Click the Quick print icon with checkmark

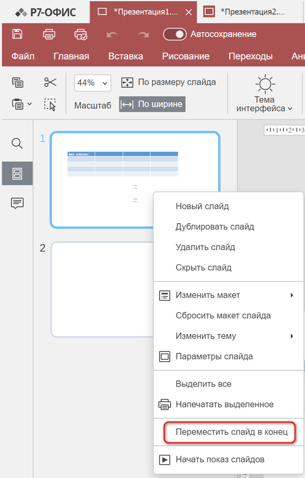click(x=81, y=34)
